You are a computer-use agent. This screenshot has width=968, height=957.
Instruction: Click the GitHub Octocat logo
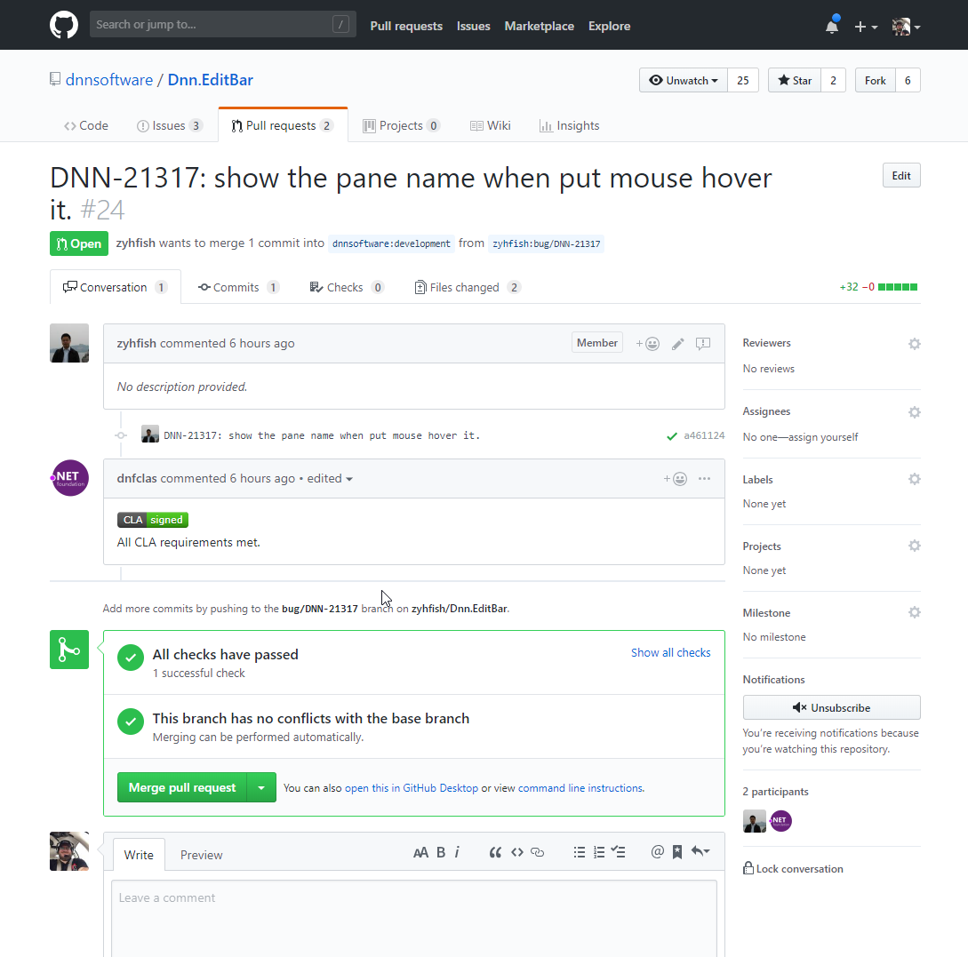point(64,25)
